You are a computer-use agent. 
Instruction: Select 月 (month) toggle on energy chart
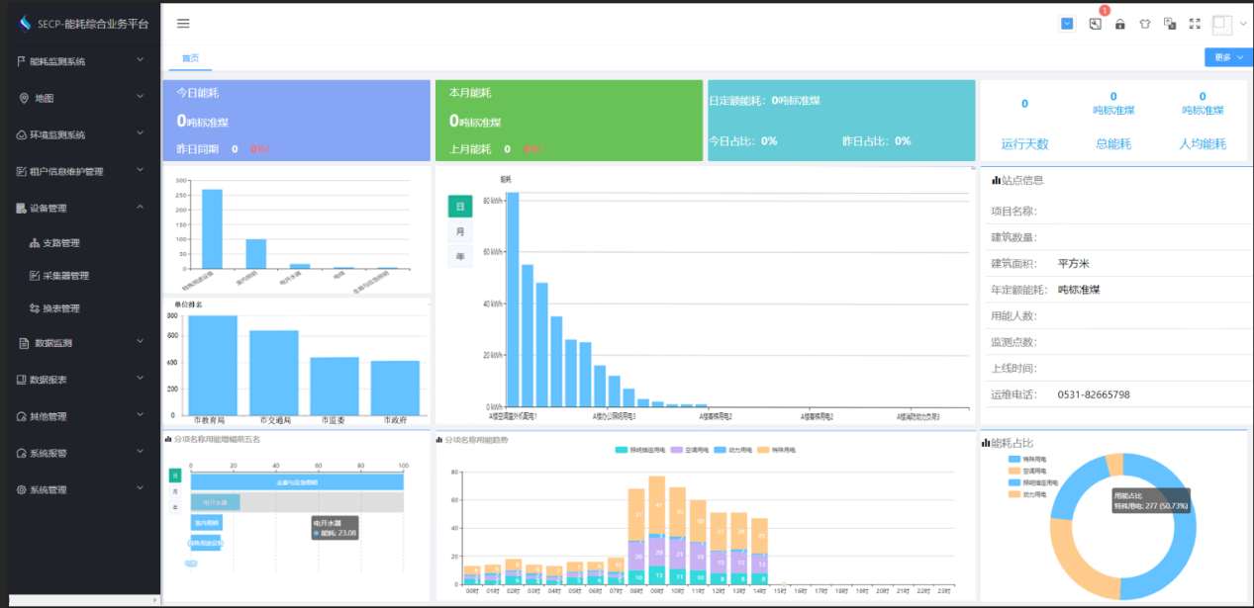(460, 231)
